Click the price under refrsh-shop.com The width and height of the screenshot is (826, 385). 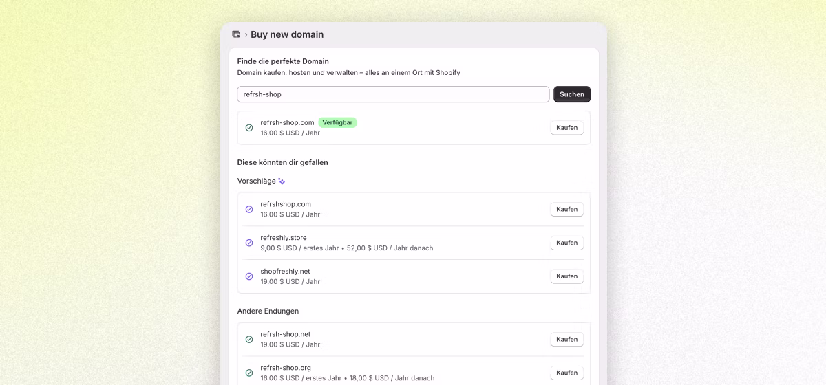tap(290, 133)
